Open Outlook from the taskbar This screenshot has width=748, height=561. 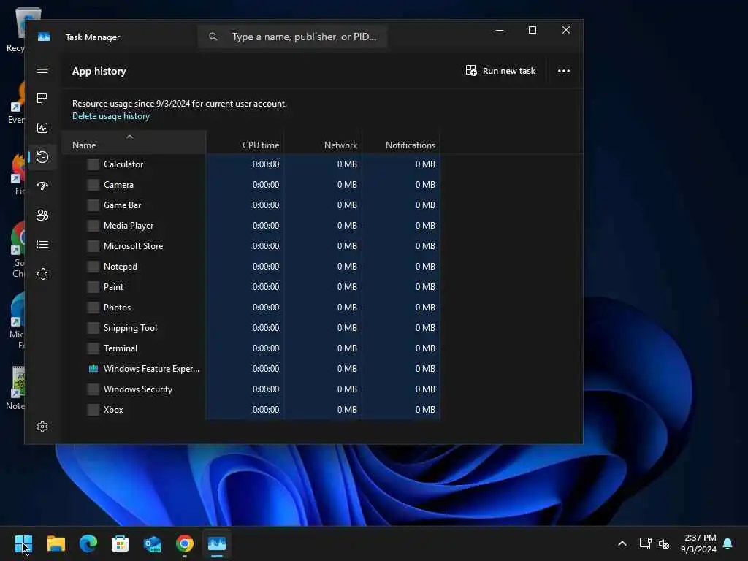(153, 543)
